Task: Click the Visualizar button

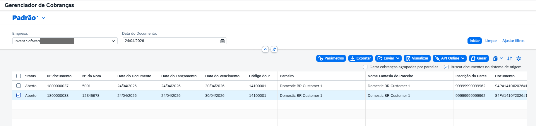Action: [417, 58]
